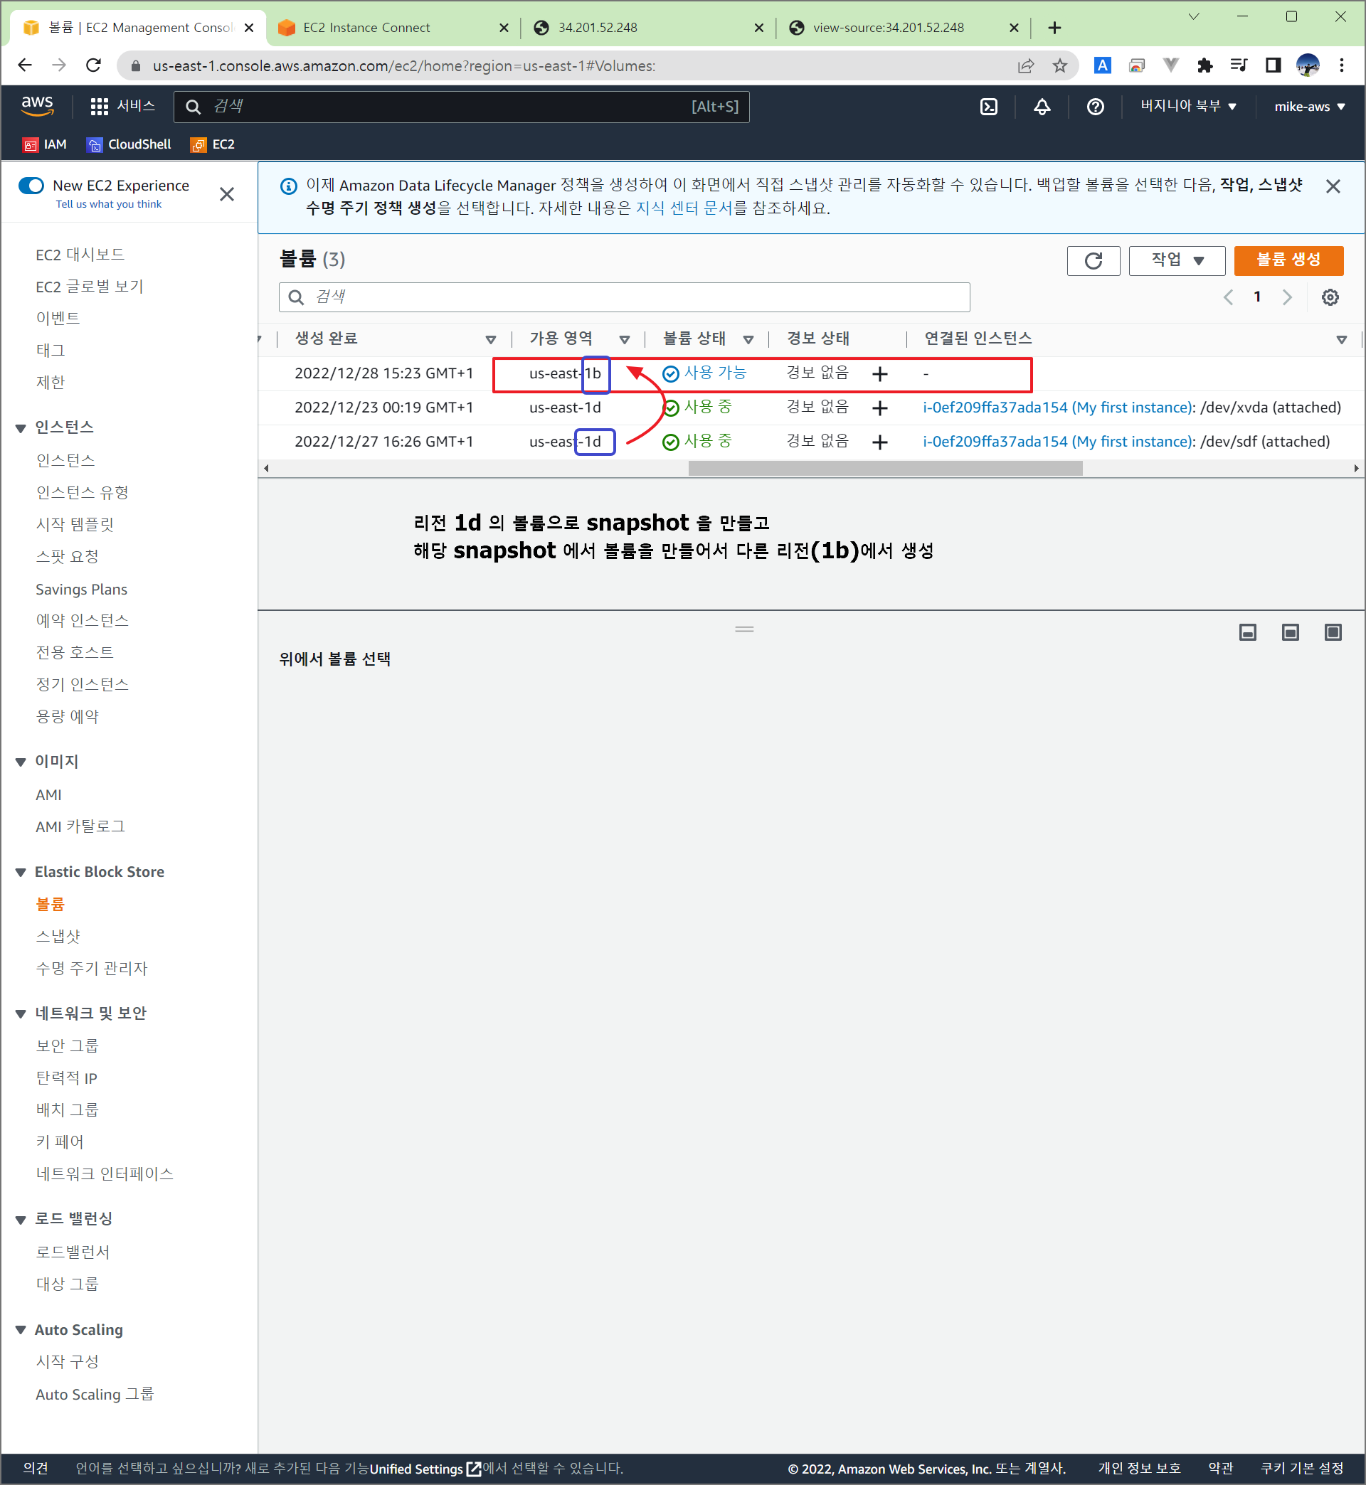Open the 버지니아 북부 region dropdown
Image resolution: width=1366 pixels, height=1485 pixels.
tap(1187, 106)
